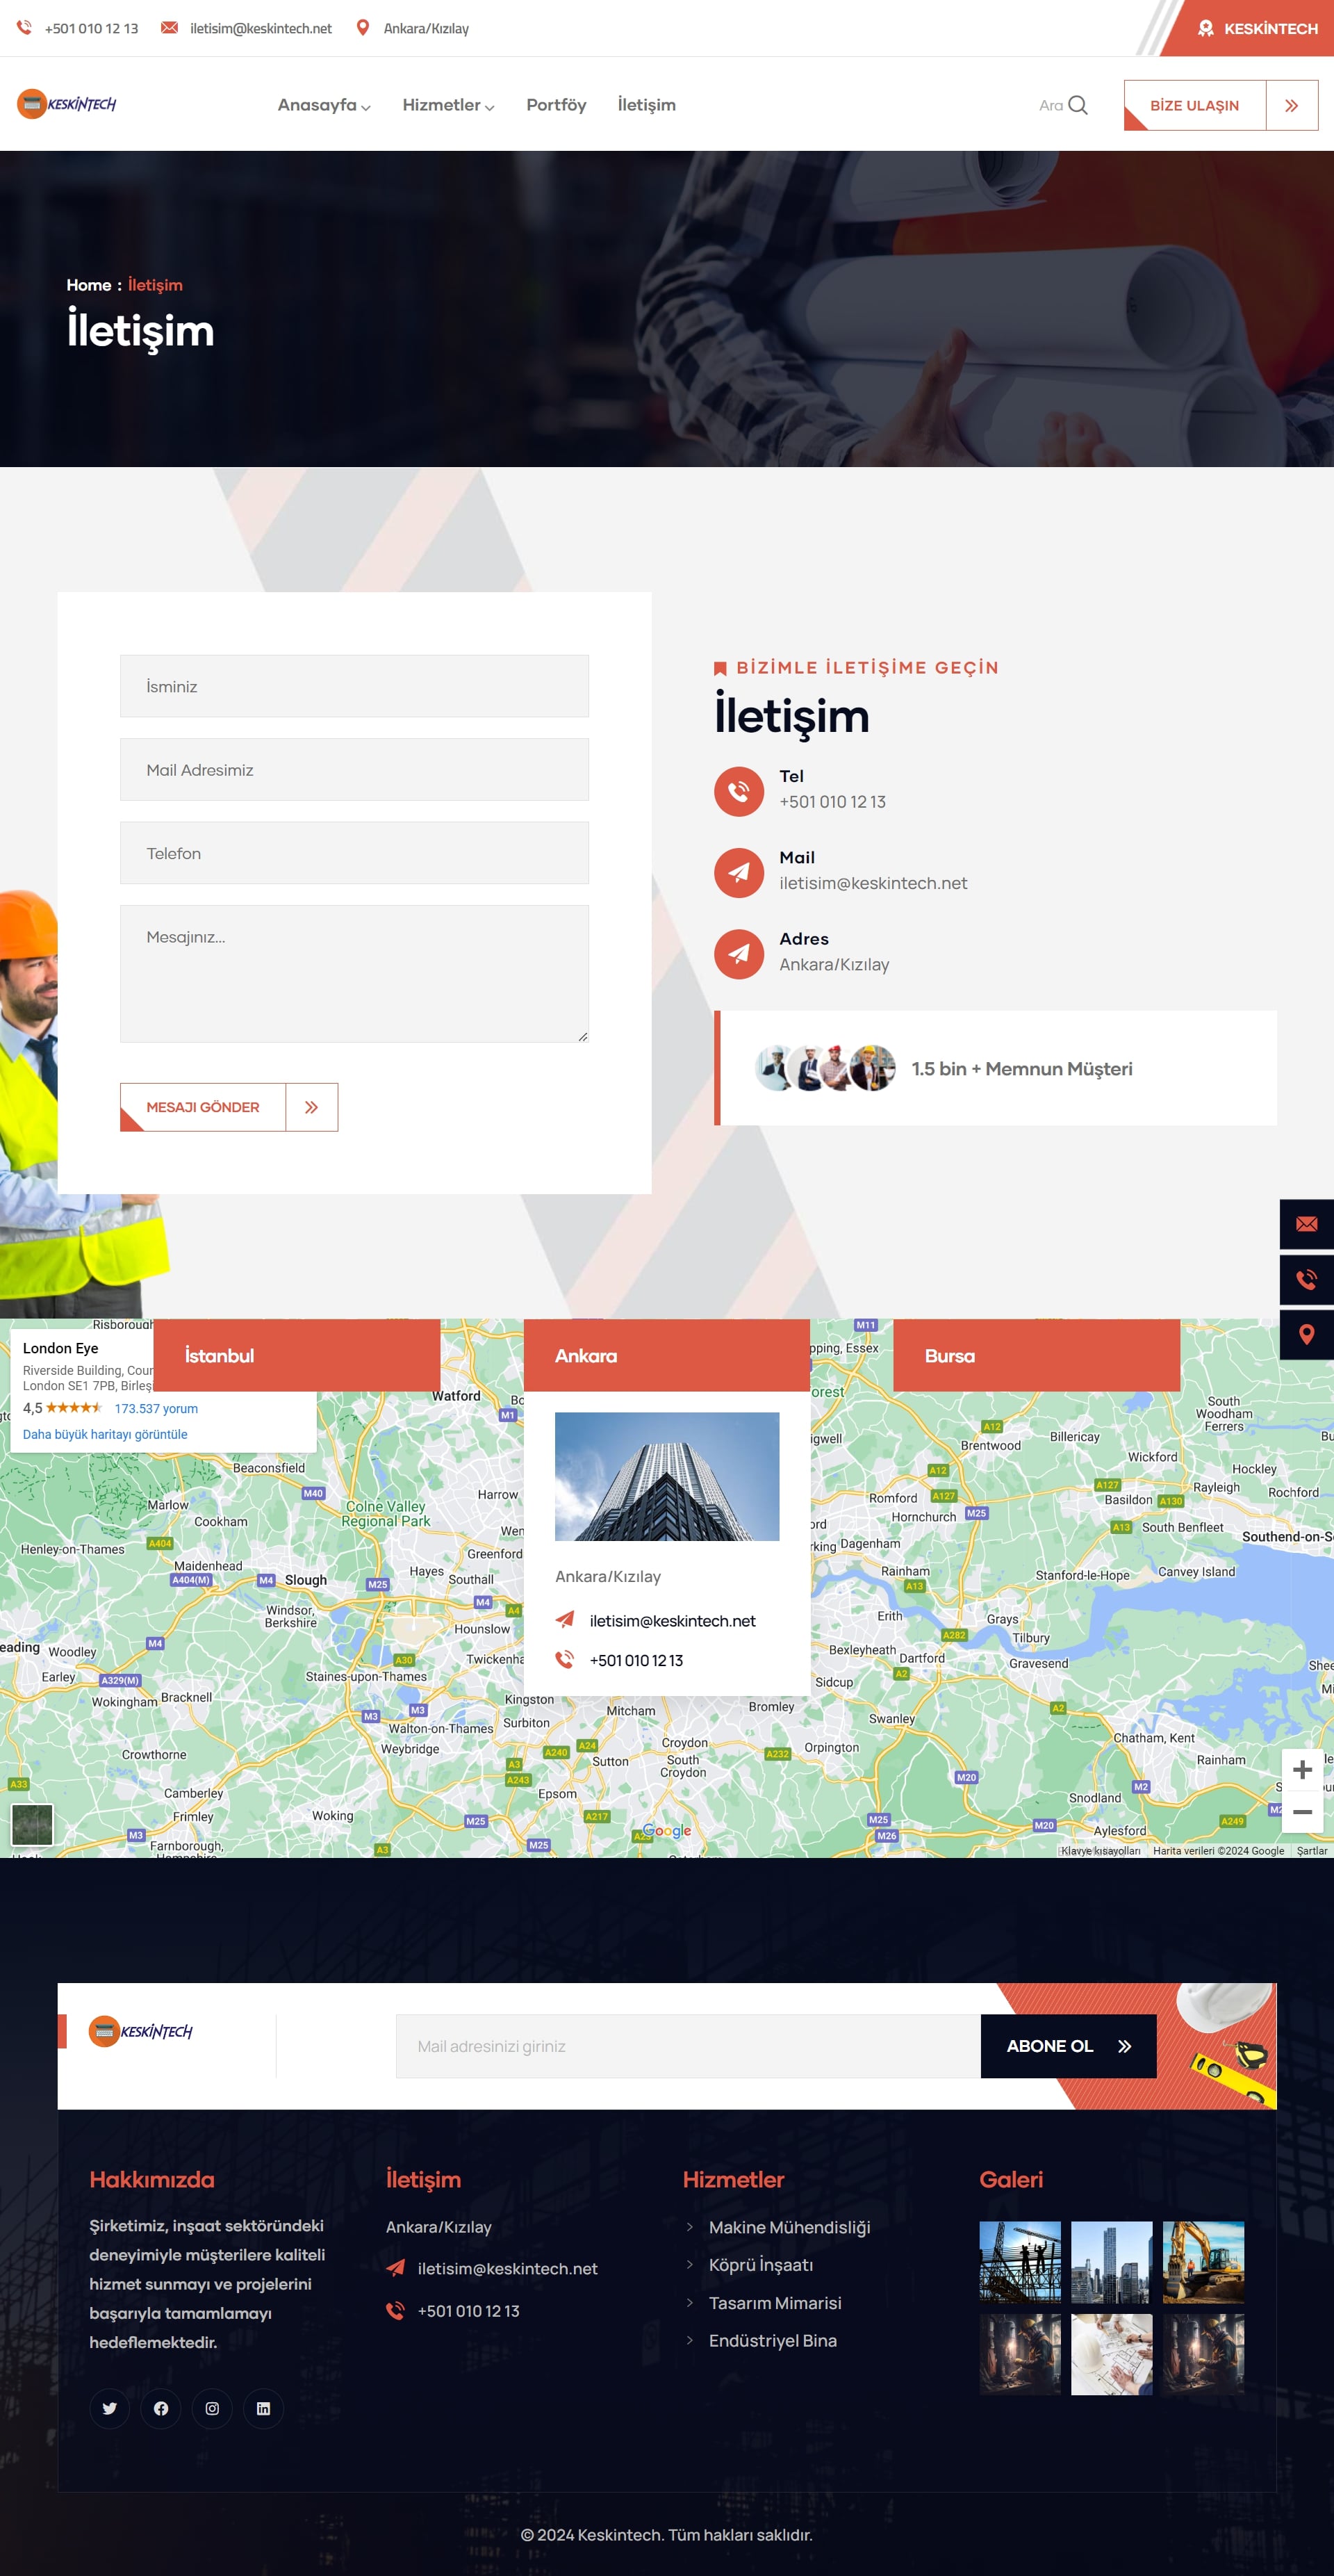Click the İsminiz input field
The image size is (1334, 2576).
coord(354,686)
